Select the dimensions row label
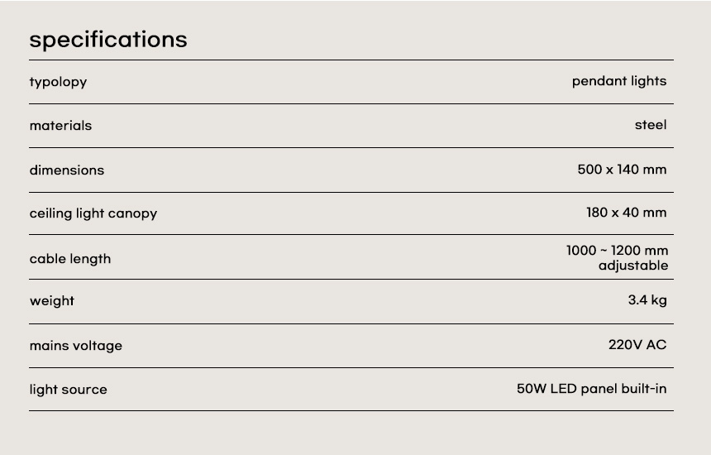Screen dimensions: 711x455 tap(67, 170)
